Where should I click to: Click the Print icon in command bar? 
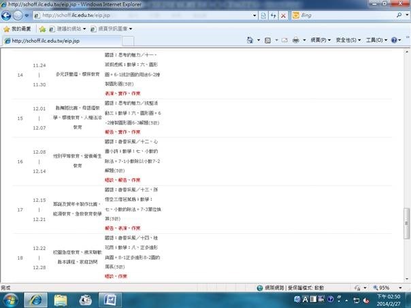[x=297, y=41]
